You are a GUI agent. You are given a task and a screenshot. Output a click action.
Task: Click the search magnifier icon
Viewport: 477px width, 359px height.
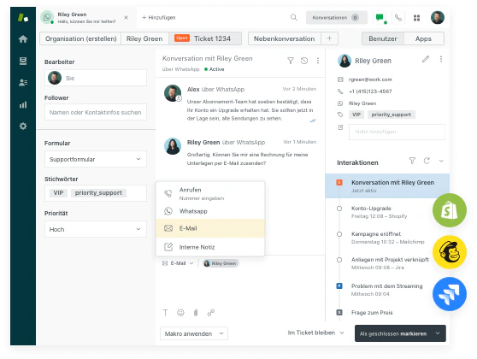(x=293, y=17)
